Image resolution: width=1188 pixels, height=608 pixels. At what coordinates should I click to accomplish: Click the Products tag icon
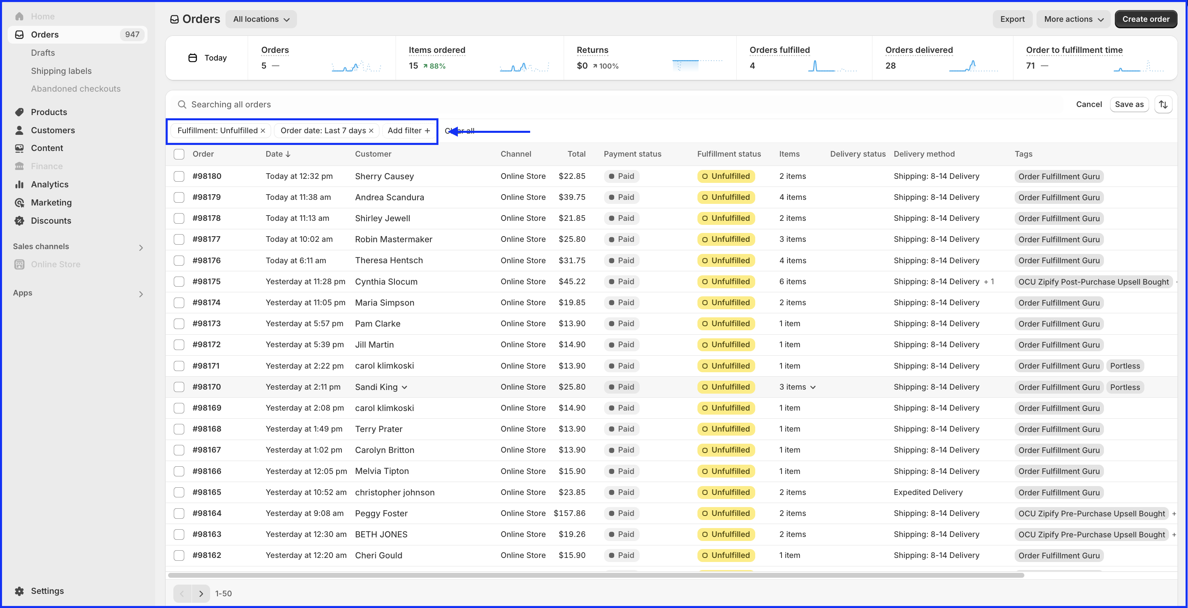pos(19,112)
